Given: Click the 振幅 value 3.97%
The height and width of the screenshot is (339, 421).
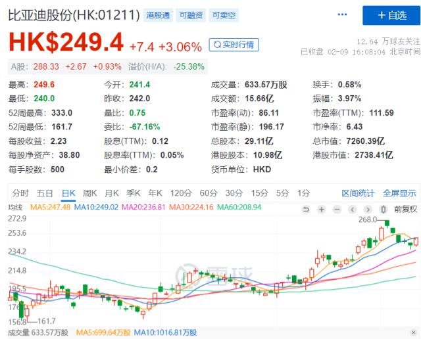Looking at the screenshot, I should (349, 99).
